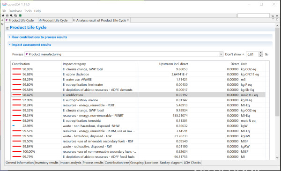Click the Excel export icon
The image size is (281, 171).
pos(20,15)
